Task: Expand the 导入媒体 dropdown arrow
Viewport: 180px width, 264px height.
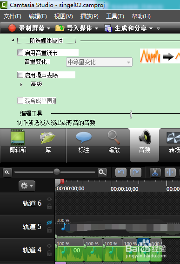Action: 96,28
